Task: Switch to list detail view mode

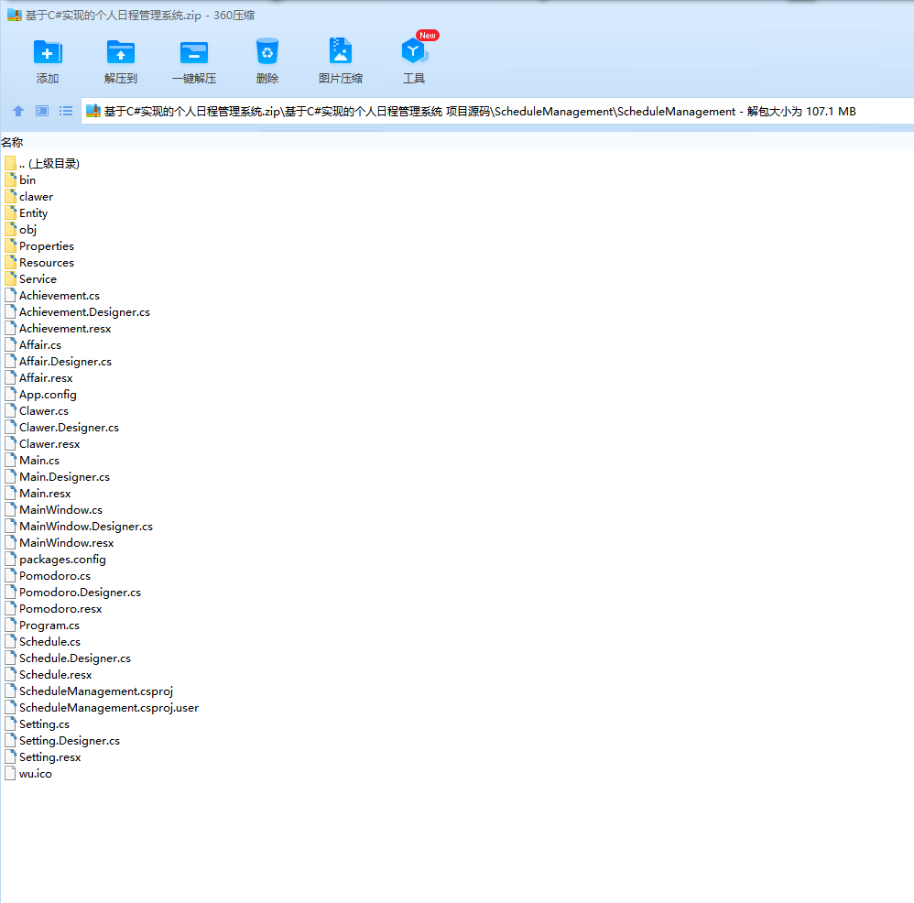Action: tap(66, 111)
